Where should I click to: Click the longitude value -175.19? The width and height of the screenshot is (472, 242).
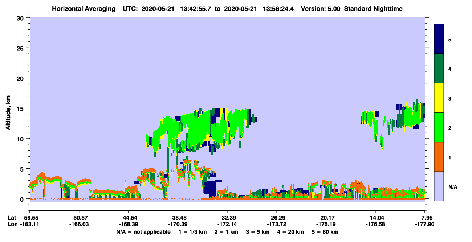[x=326, y=225]
